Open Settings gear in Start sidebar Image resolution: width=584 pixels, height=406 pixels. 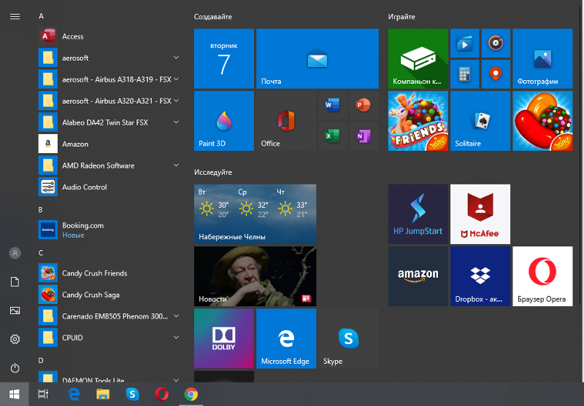pyautogui.click(x=15, y=339)
